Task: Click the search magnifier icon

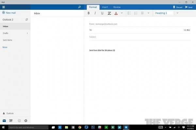Action: tap(79, 7)
